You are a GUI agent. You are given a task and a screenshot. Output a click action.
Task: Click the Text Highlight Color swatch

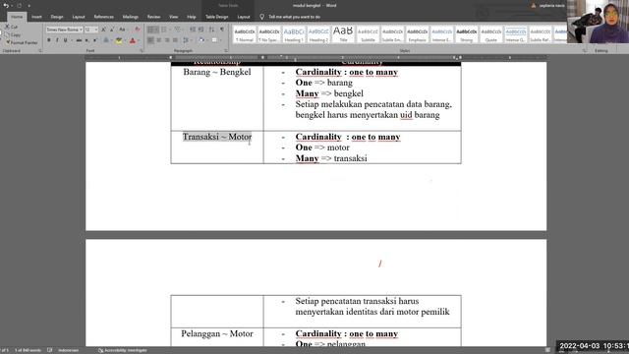[119, 40]
